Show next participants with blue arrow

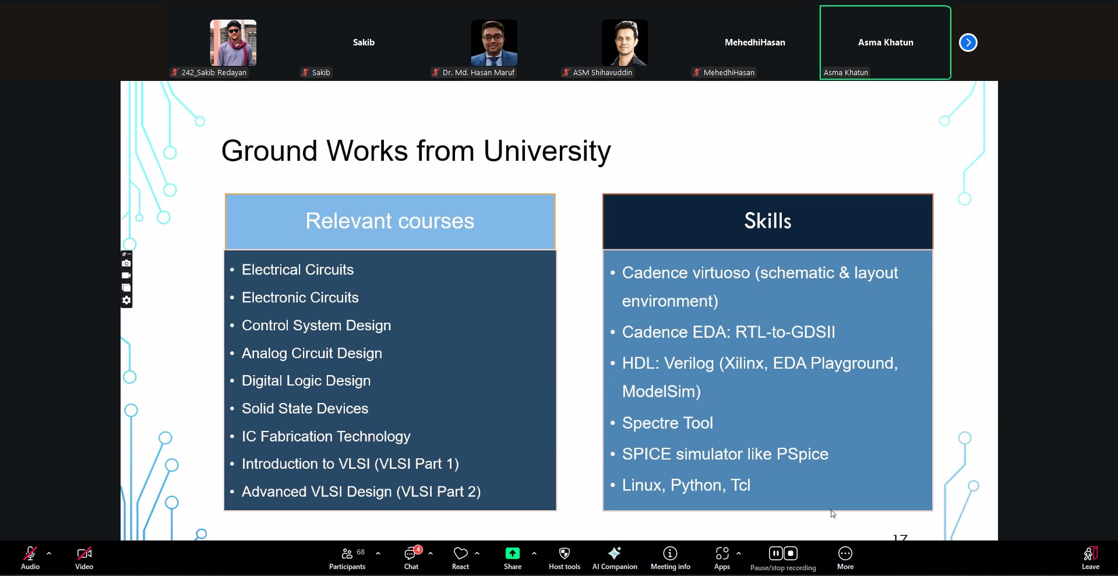click(x=968, y=43)
